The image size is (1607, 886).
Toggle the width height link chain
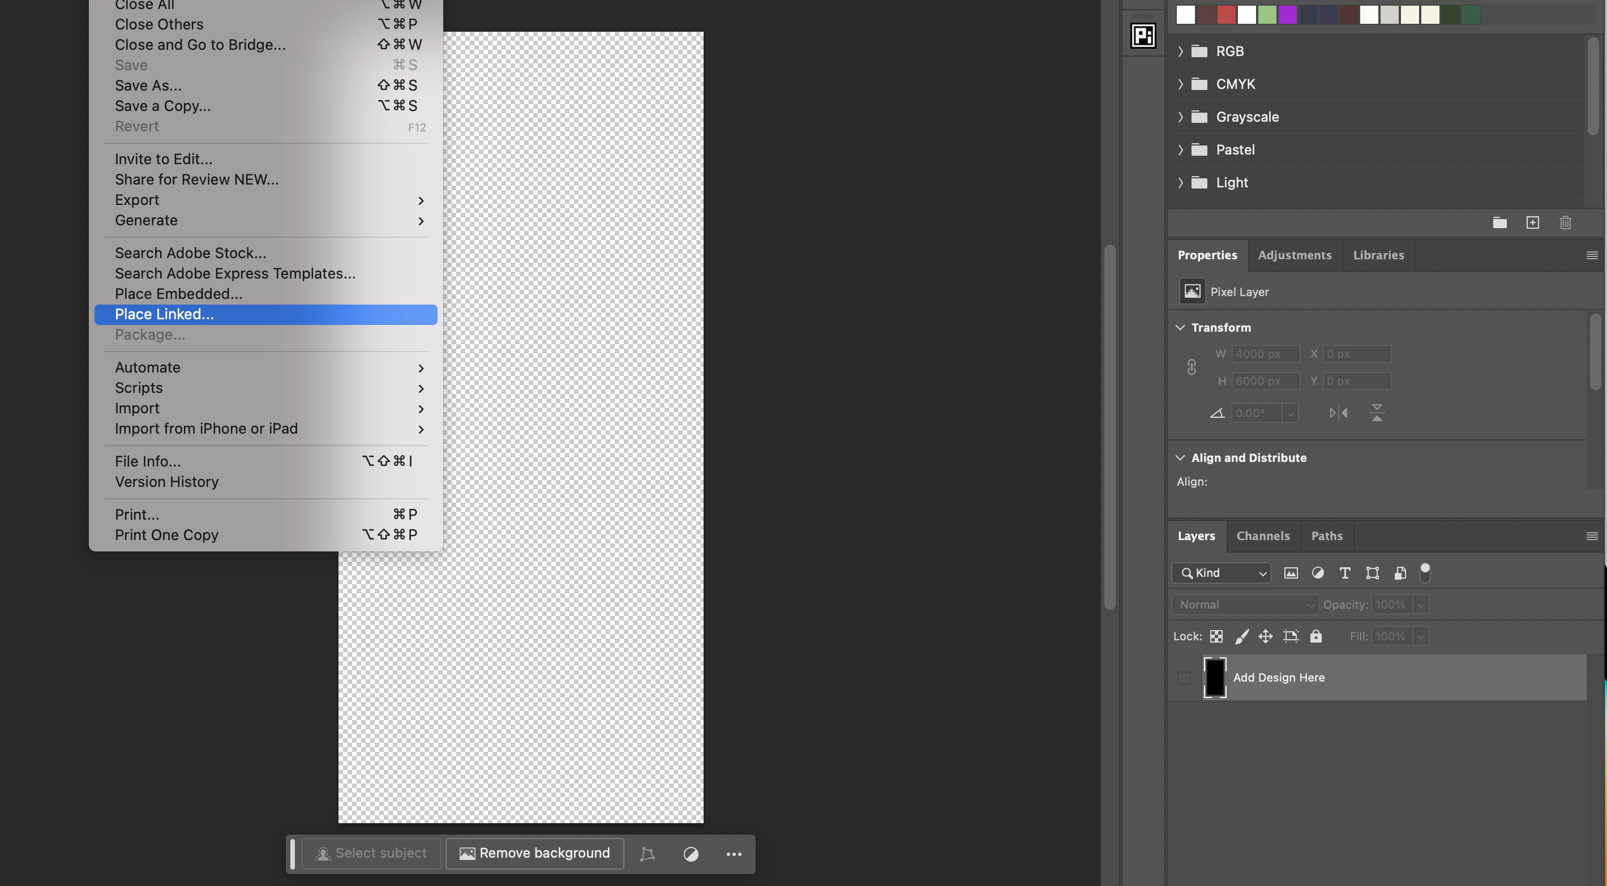tap(1192, 367)
